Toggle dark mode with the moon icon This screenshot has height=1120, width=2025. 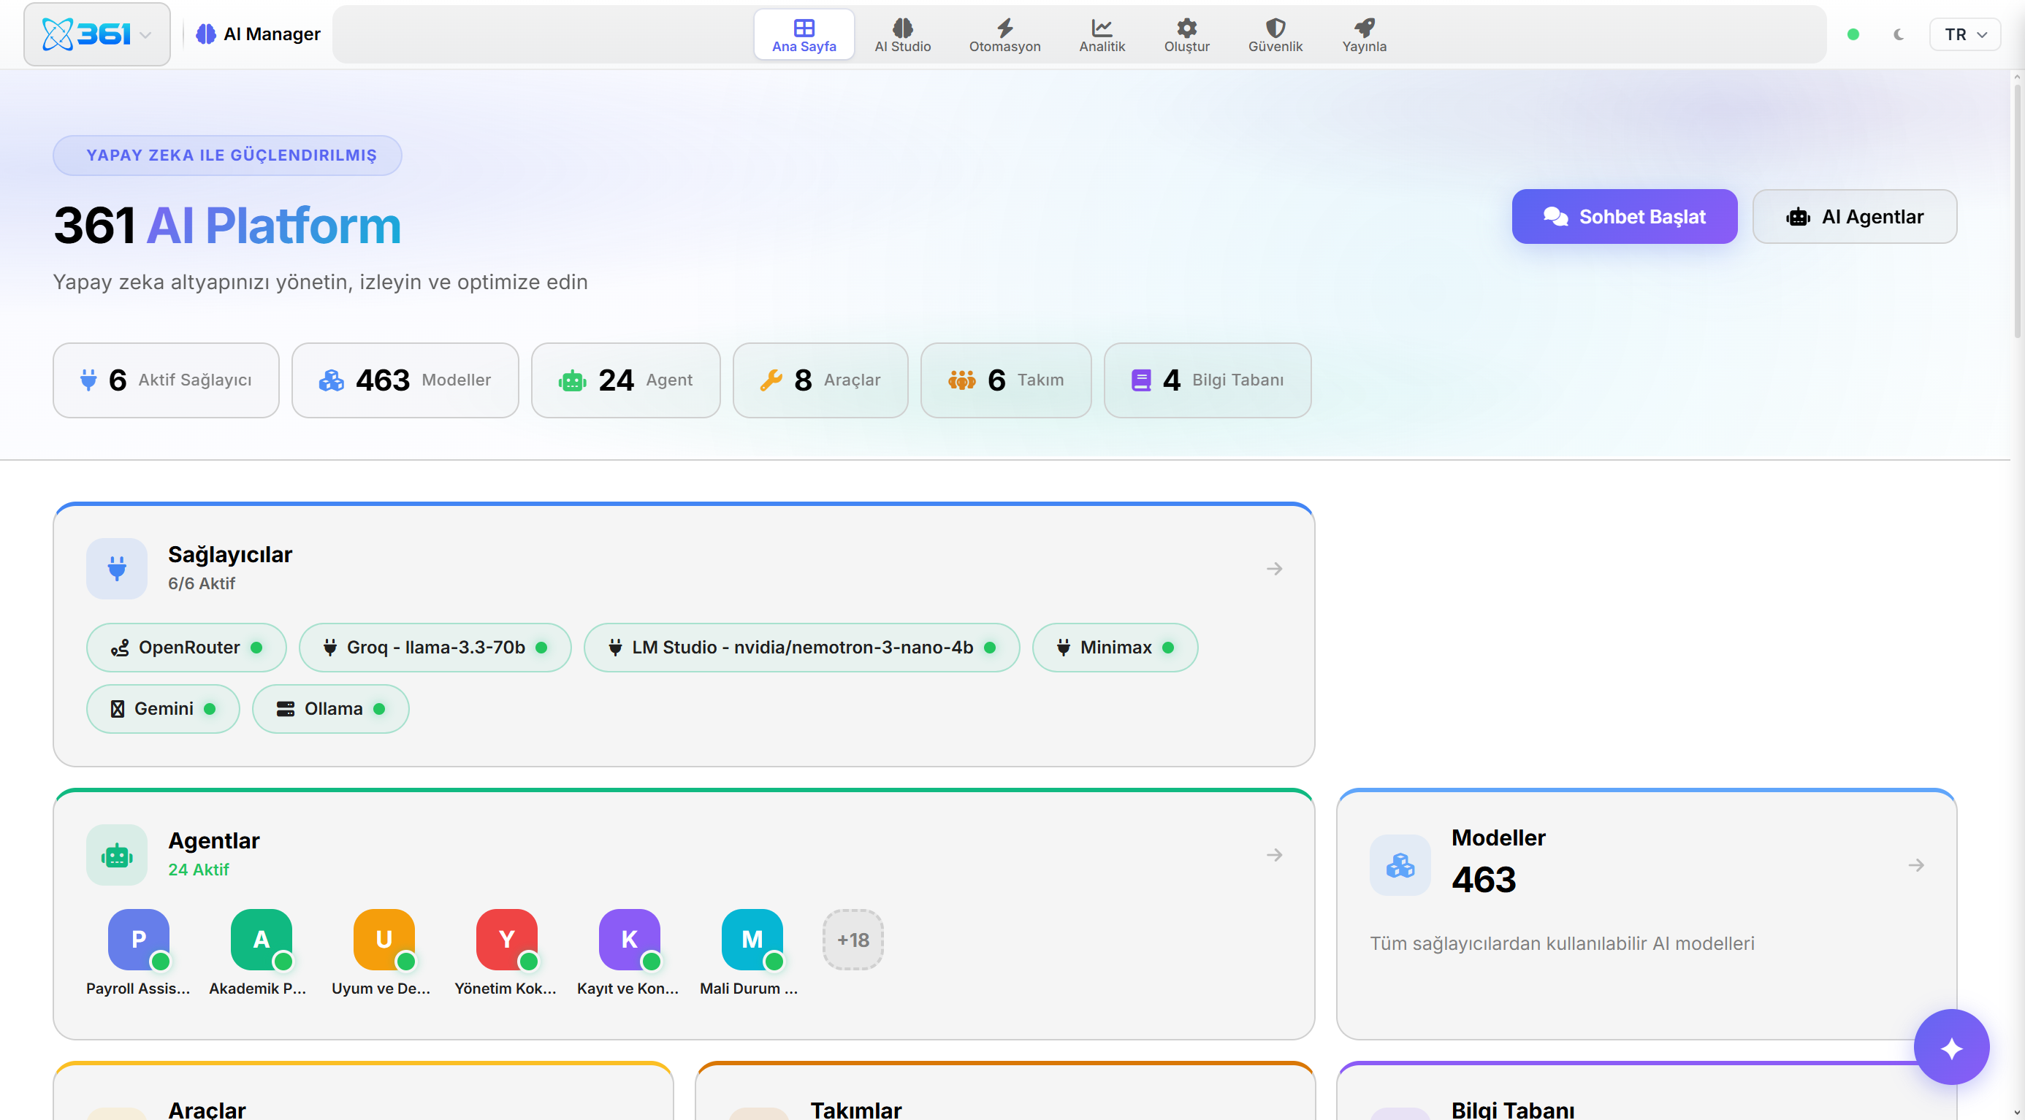pos(1899,34)
